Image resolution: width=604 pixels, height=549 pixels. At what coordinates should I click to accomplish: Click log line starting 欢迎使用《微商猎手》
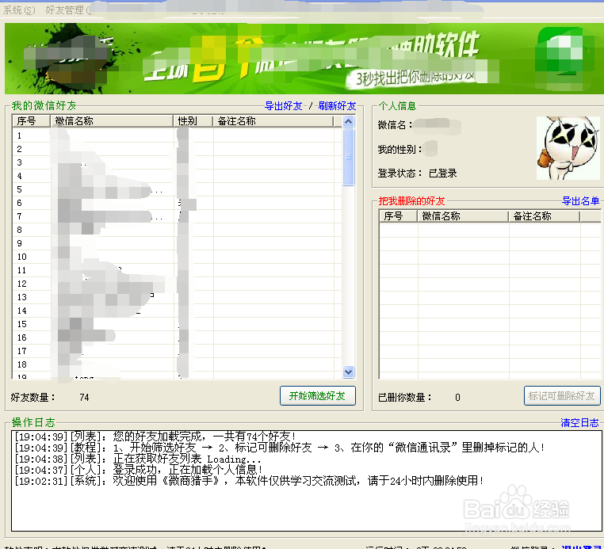pos(249,481)
